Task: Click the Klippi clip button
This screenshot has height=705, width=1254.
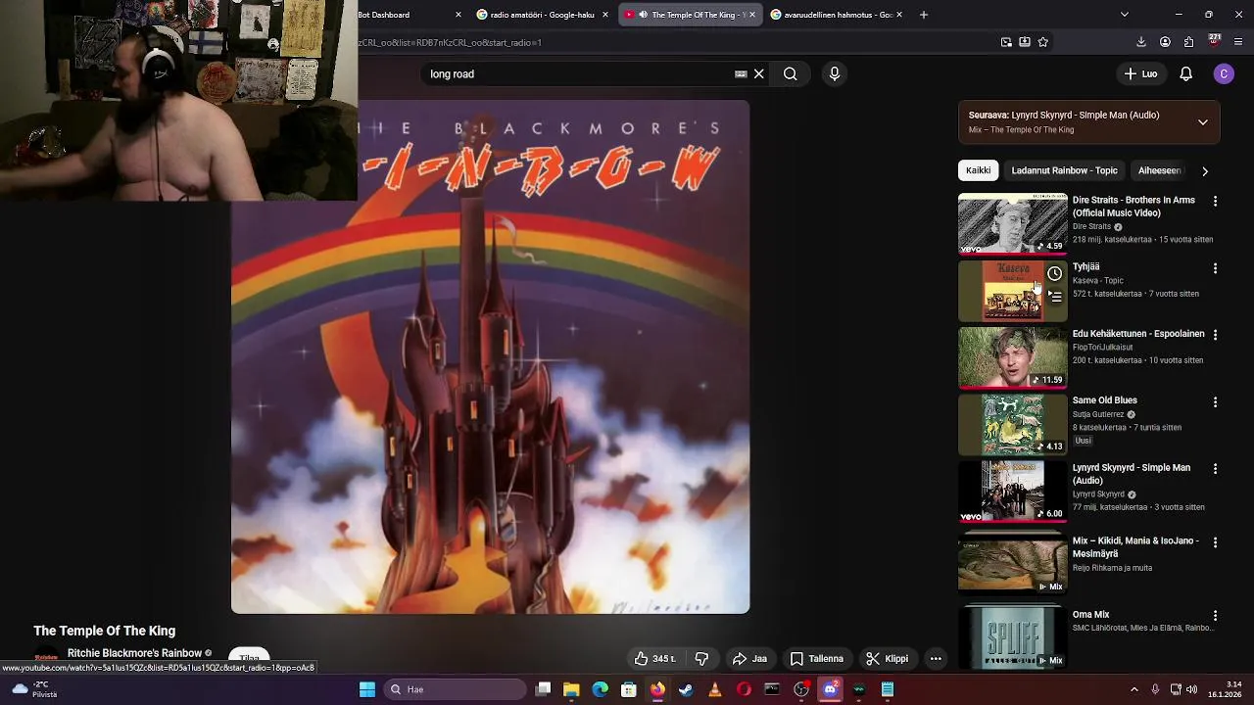Action: click(x=888, y=659)
